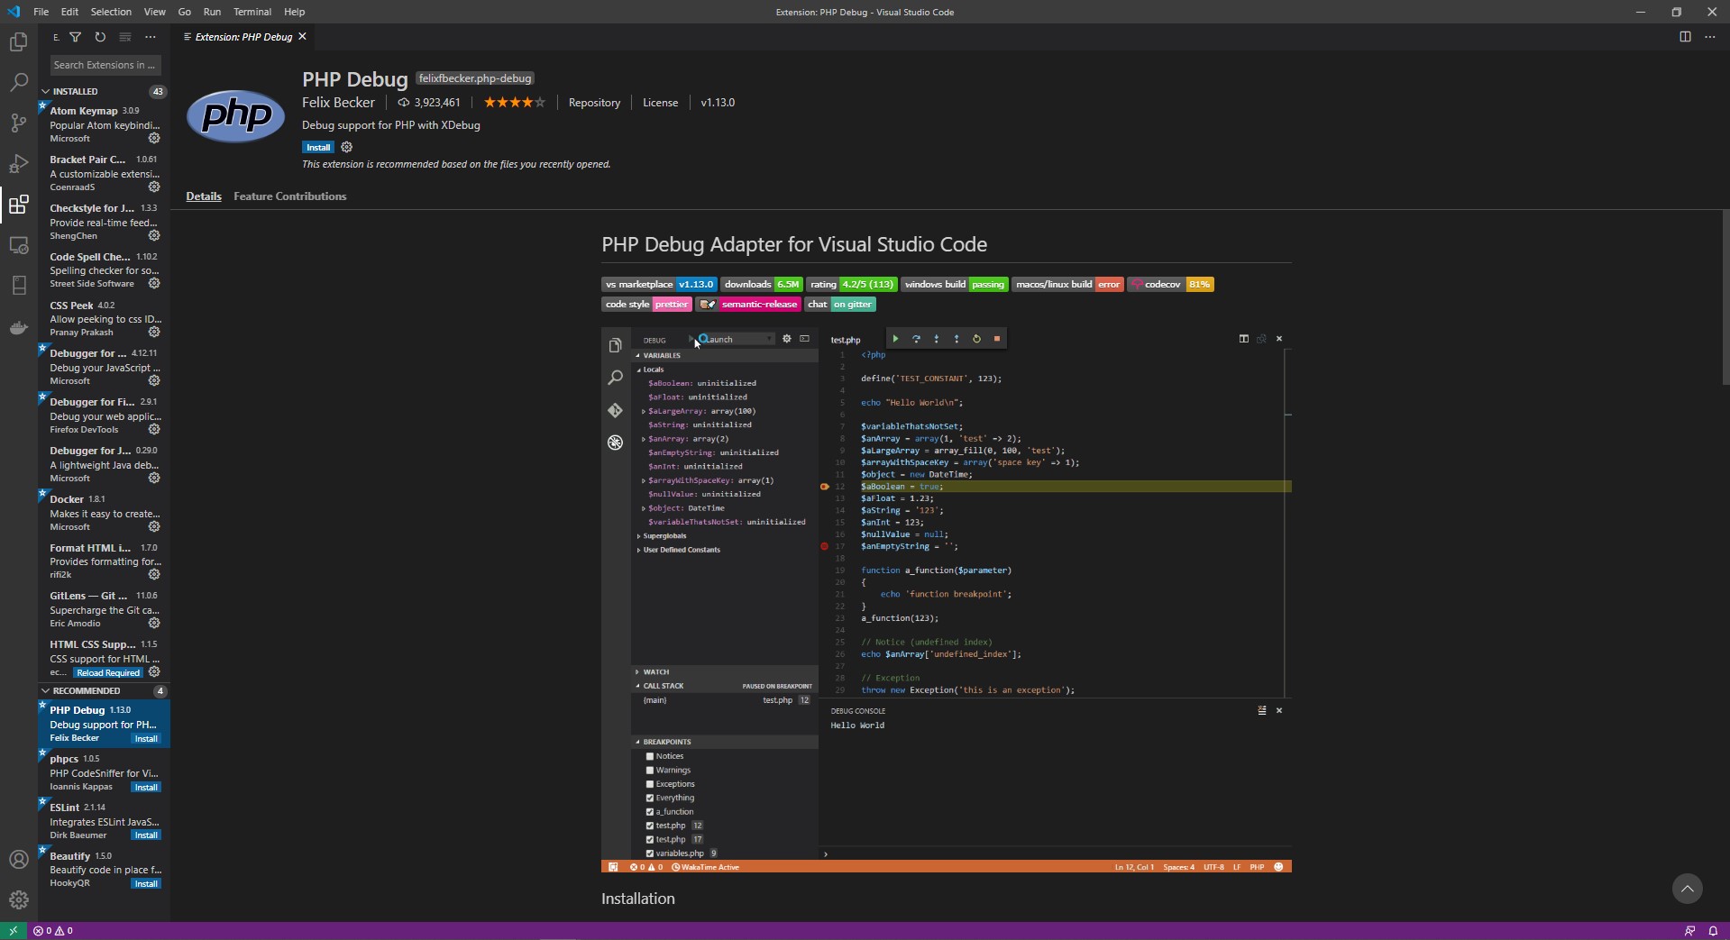This screenshot has height=940, width=1730.
Task: Open the manage gear for Atom Keymap
Action: (x=154, y=139)
